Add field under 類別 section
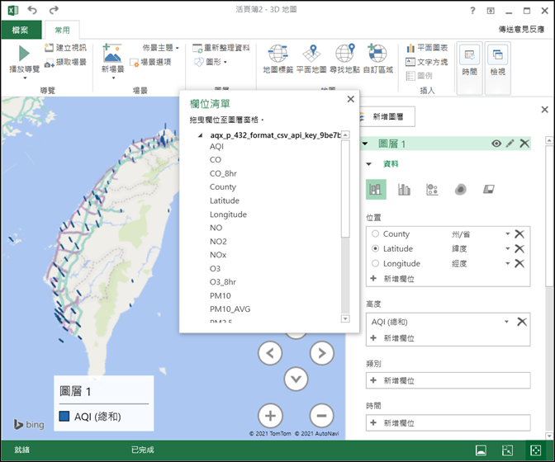The image size is (555, 462). [x=448, y=380]
